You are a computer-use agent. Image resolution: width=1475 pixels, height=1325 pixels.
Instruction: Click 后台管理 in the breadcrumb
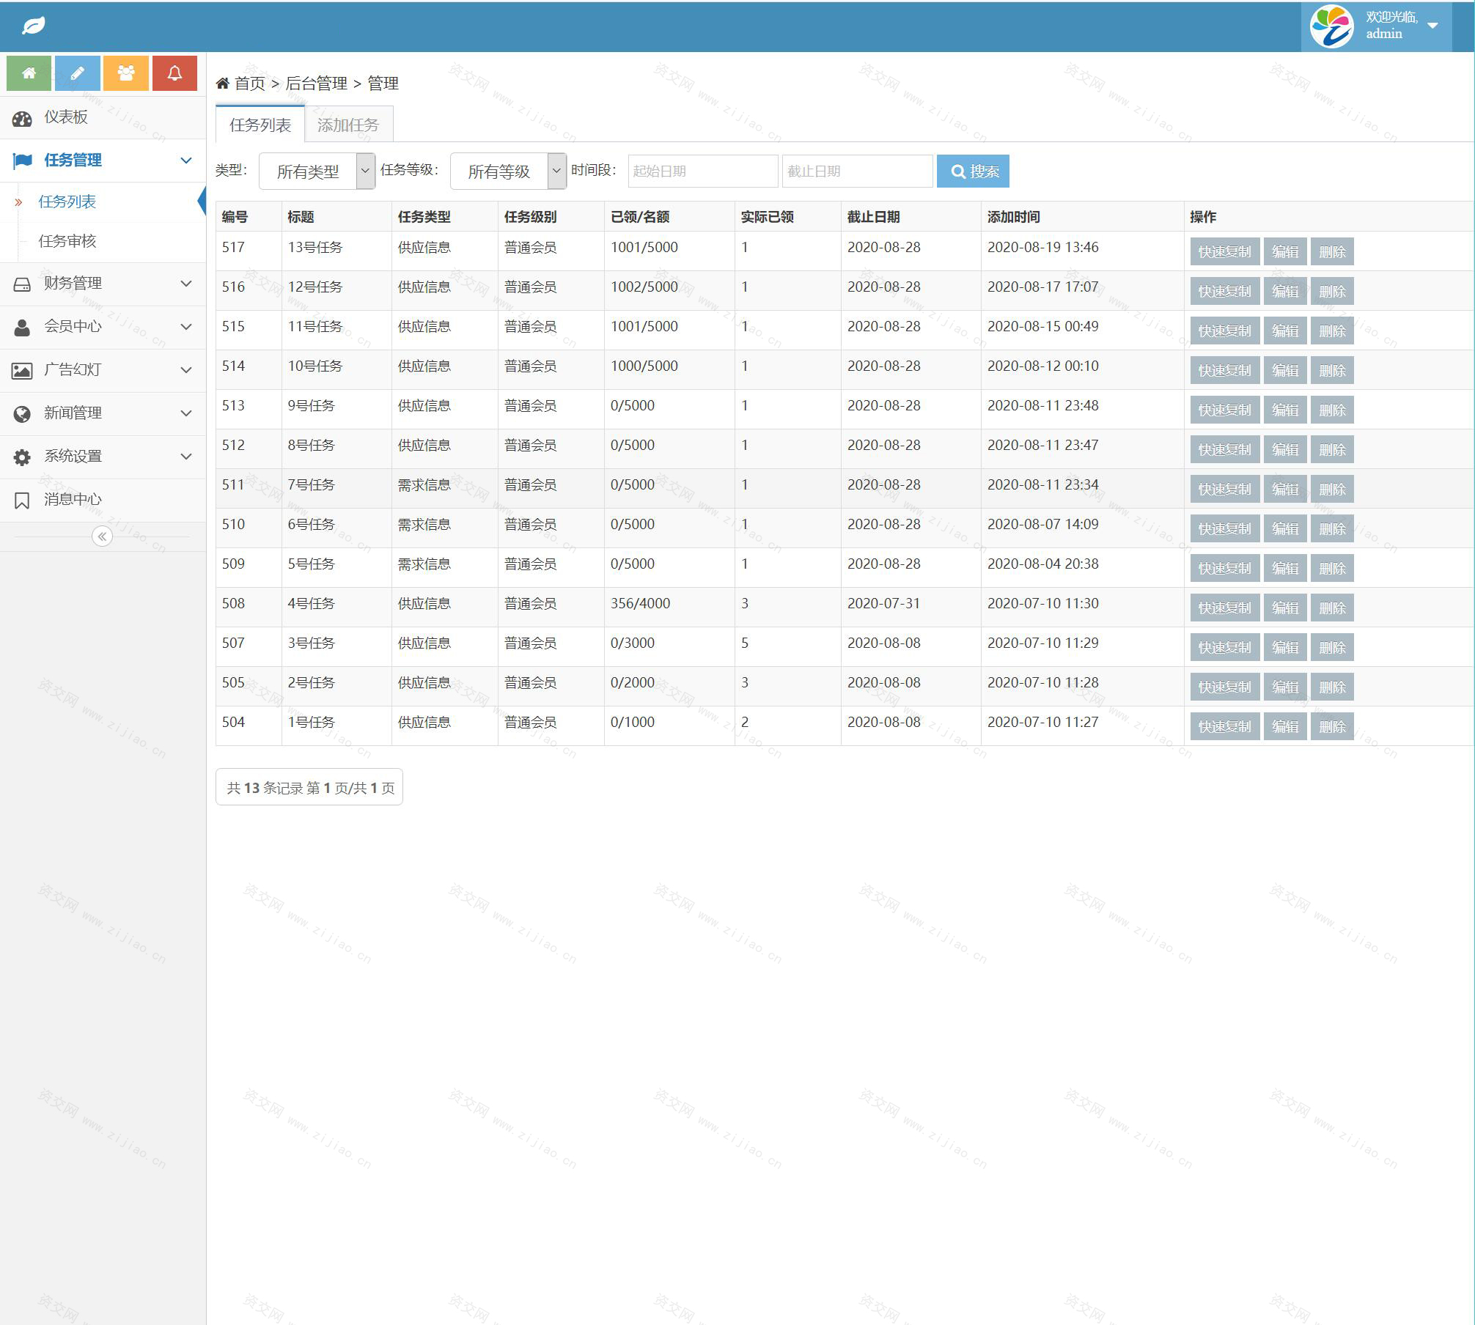click(316, 83)
